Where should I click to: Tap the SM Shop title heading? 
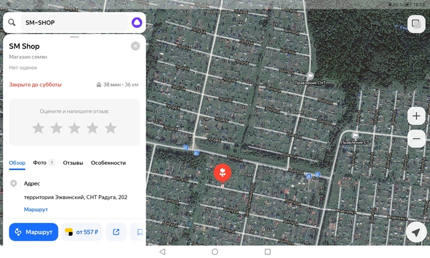point(24,46)
